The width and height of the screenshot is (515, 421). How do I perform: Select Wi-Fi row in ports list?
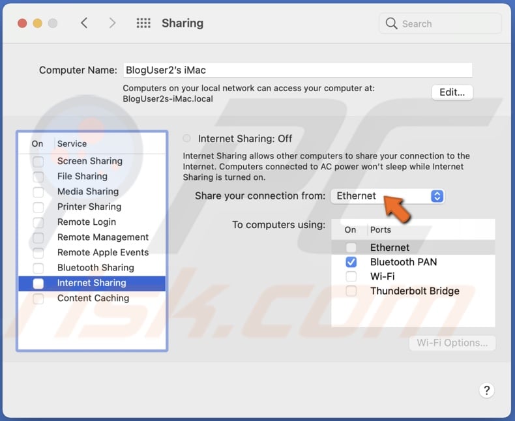[x=413, y=276]
